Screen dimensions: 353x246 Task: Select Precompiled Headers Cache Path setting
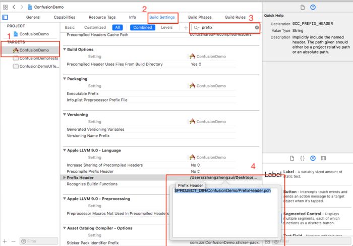[97, 35]
